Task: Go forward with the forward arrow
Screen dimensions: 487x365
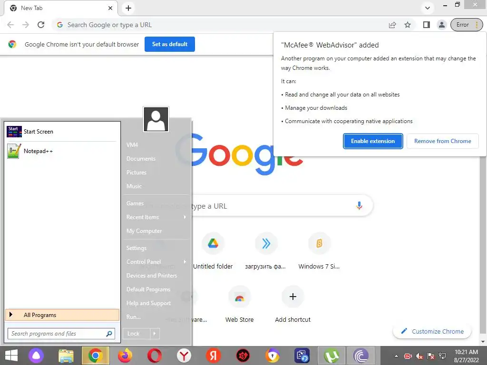Action: point(26,25)
